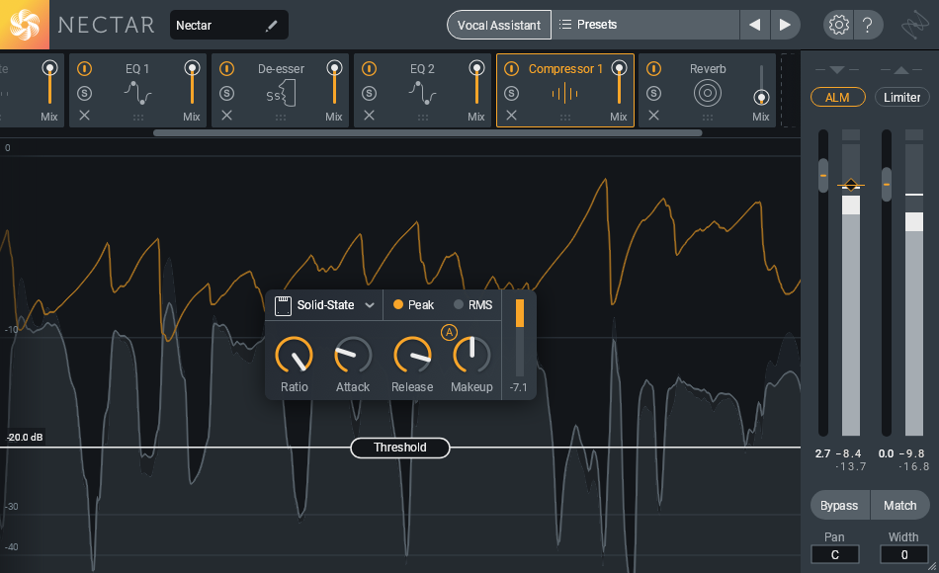Solo the Reverb module
The image size is (939, 573).
654,94
